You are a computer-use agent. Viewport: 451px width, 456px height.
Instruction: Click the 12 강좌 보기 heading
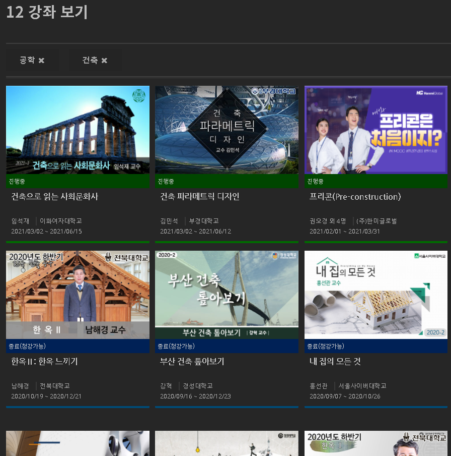coord(47,12)
